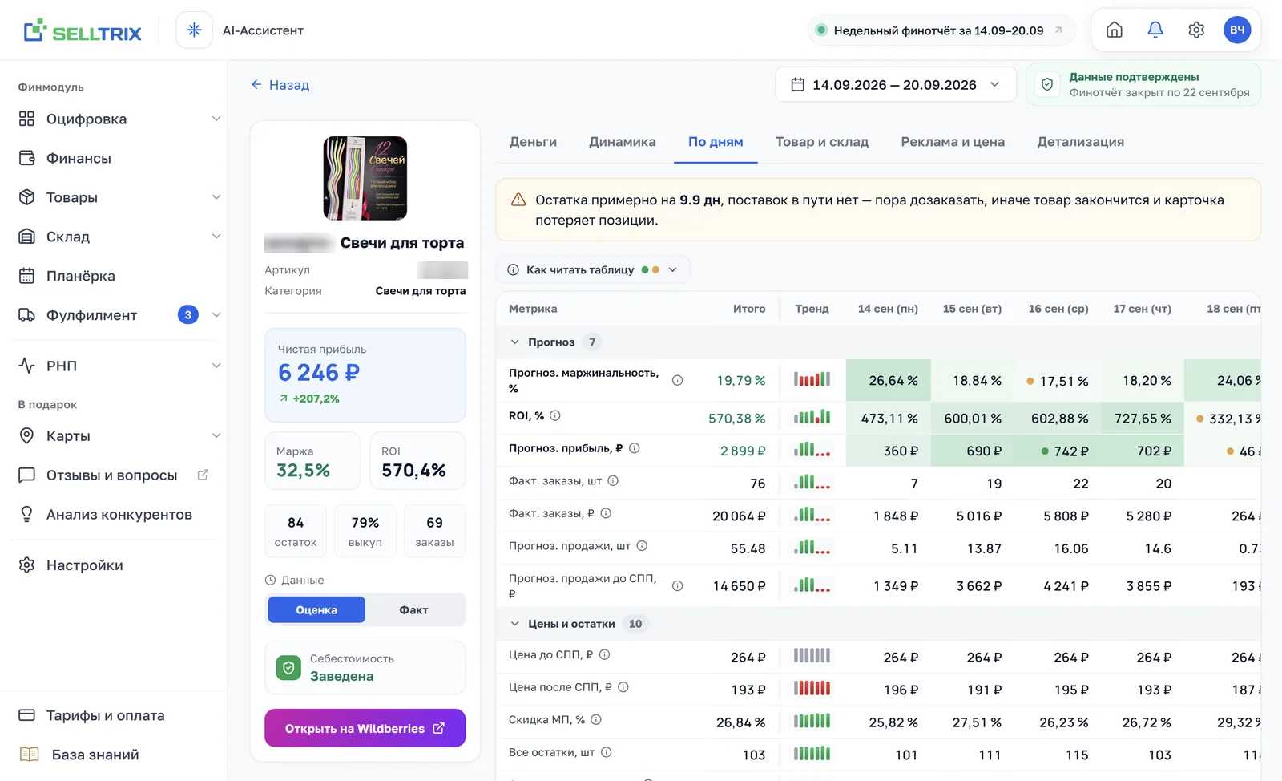Expand Товары sidebar section

[216, 197]
